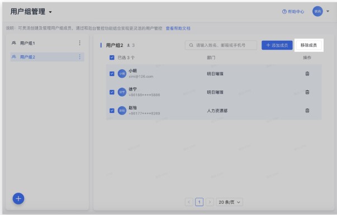Remove 赵怡 using the trash icon
The width and height of the screenshot is (337, 215).
(307, 111)
